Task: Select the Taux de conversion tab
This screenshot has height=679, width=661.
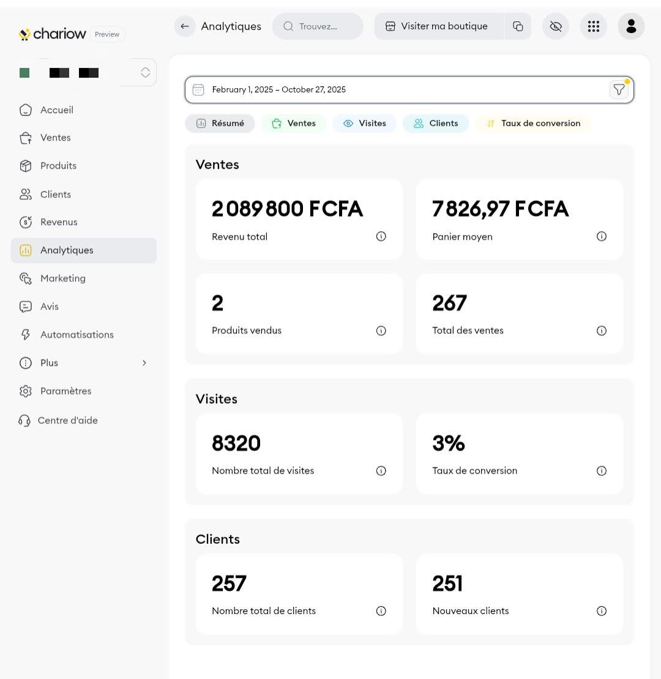Action: (x=533, y=124)
